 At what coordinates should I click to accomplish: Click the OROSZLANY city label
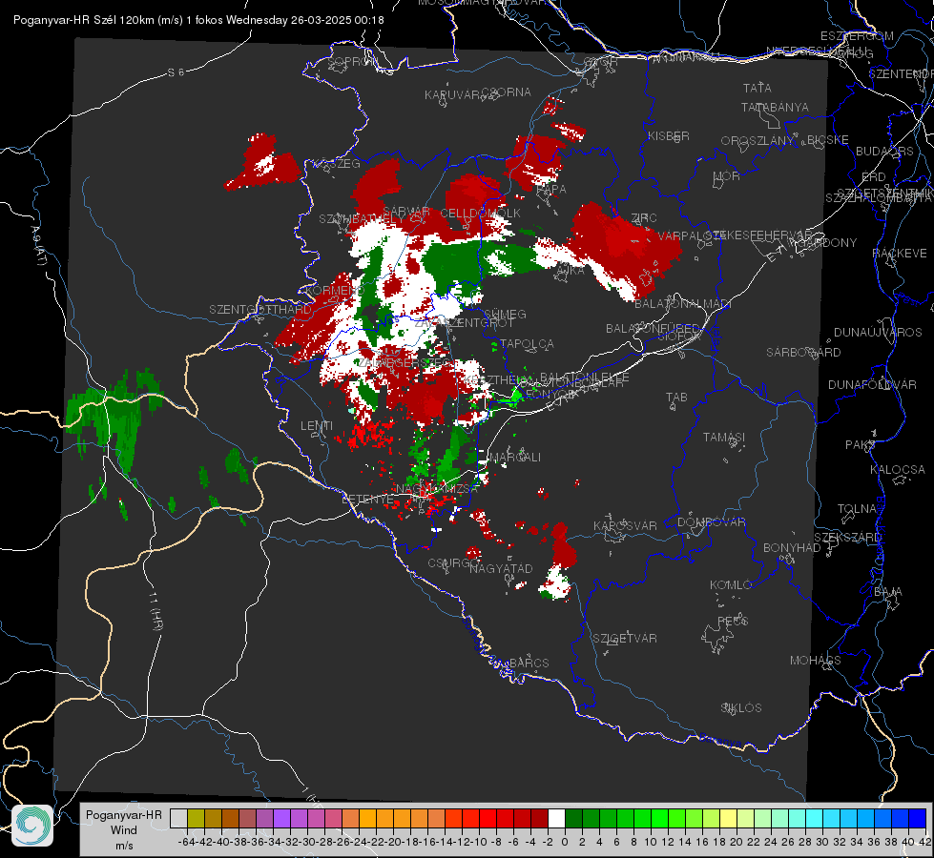point(758,141)
